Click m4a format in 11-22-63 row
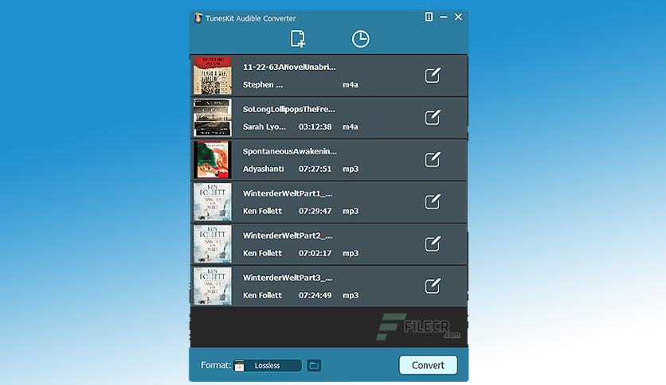This screenshot has height=385, width=666. [x=351, y=85]
